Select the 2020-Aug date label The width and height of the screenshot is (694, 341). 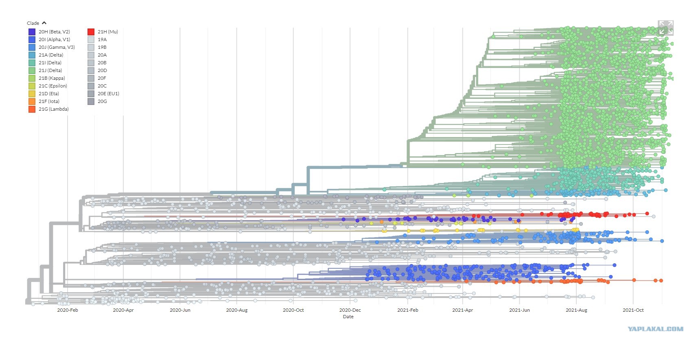237,310
